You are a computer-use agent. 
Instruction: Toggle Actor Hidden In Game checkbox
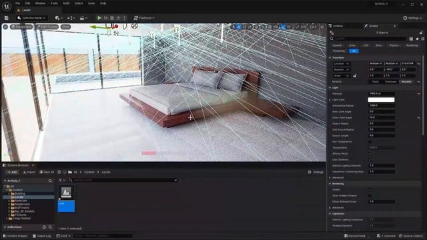tap(370, 195)
